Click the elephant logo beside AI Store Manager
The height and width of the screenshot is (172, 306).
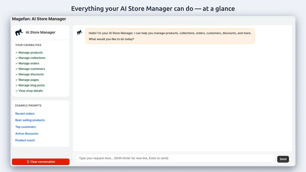[x=19, y=32]
